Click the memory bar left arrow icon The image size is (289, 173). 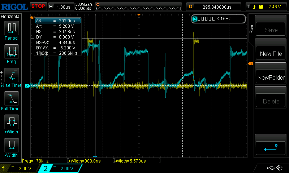(98, 5)
